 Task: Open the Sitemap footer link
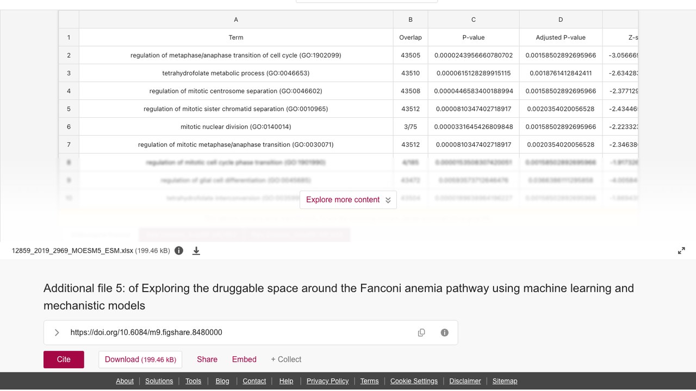tap(505, 381)
